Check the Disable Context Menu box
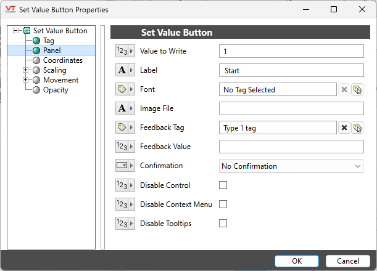Image resolution: width=377 pixels, height=271 pixels. [x=223, y=204]
